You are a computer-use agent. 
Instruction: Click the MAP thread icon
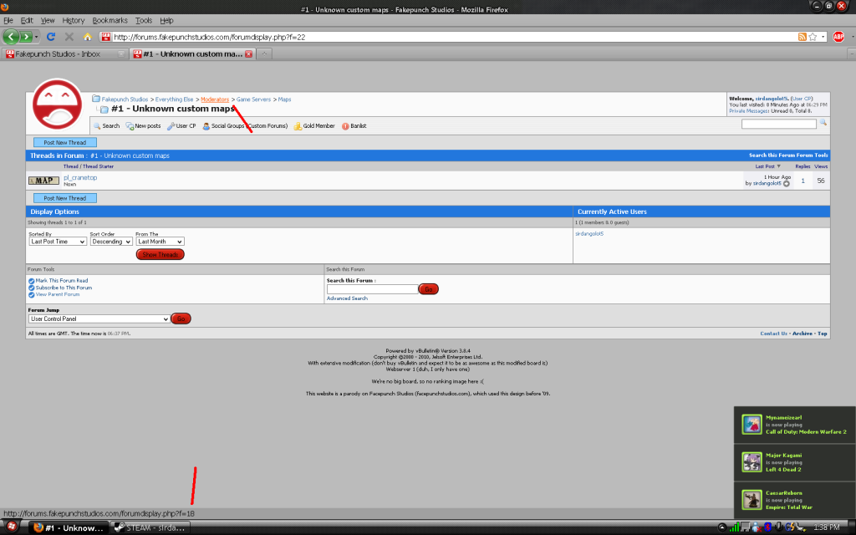tap(43, 181)
